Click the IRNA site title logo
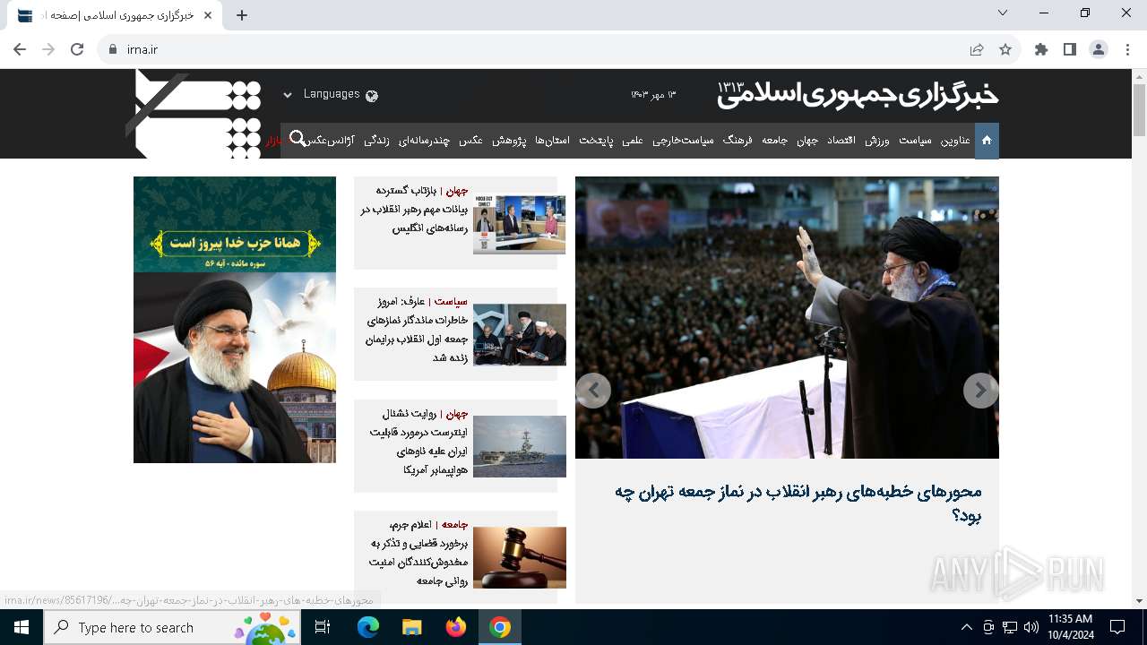This screenshot has width=1147, height=645. point(858,95)
